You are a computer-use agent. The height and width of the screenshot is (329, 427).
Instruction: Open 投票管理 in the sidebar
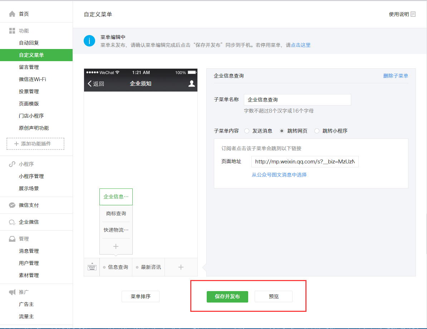click(29, 92)
